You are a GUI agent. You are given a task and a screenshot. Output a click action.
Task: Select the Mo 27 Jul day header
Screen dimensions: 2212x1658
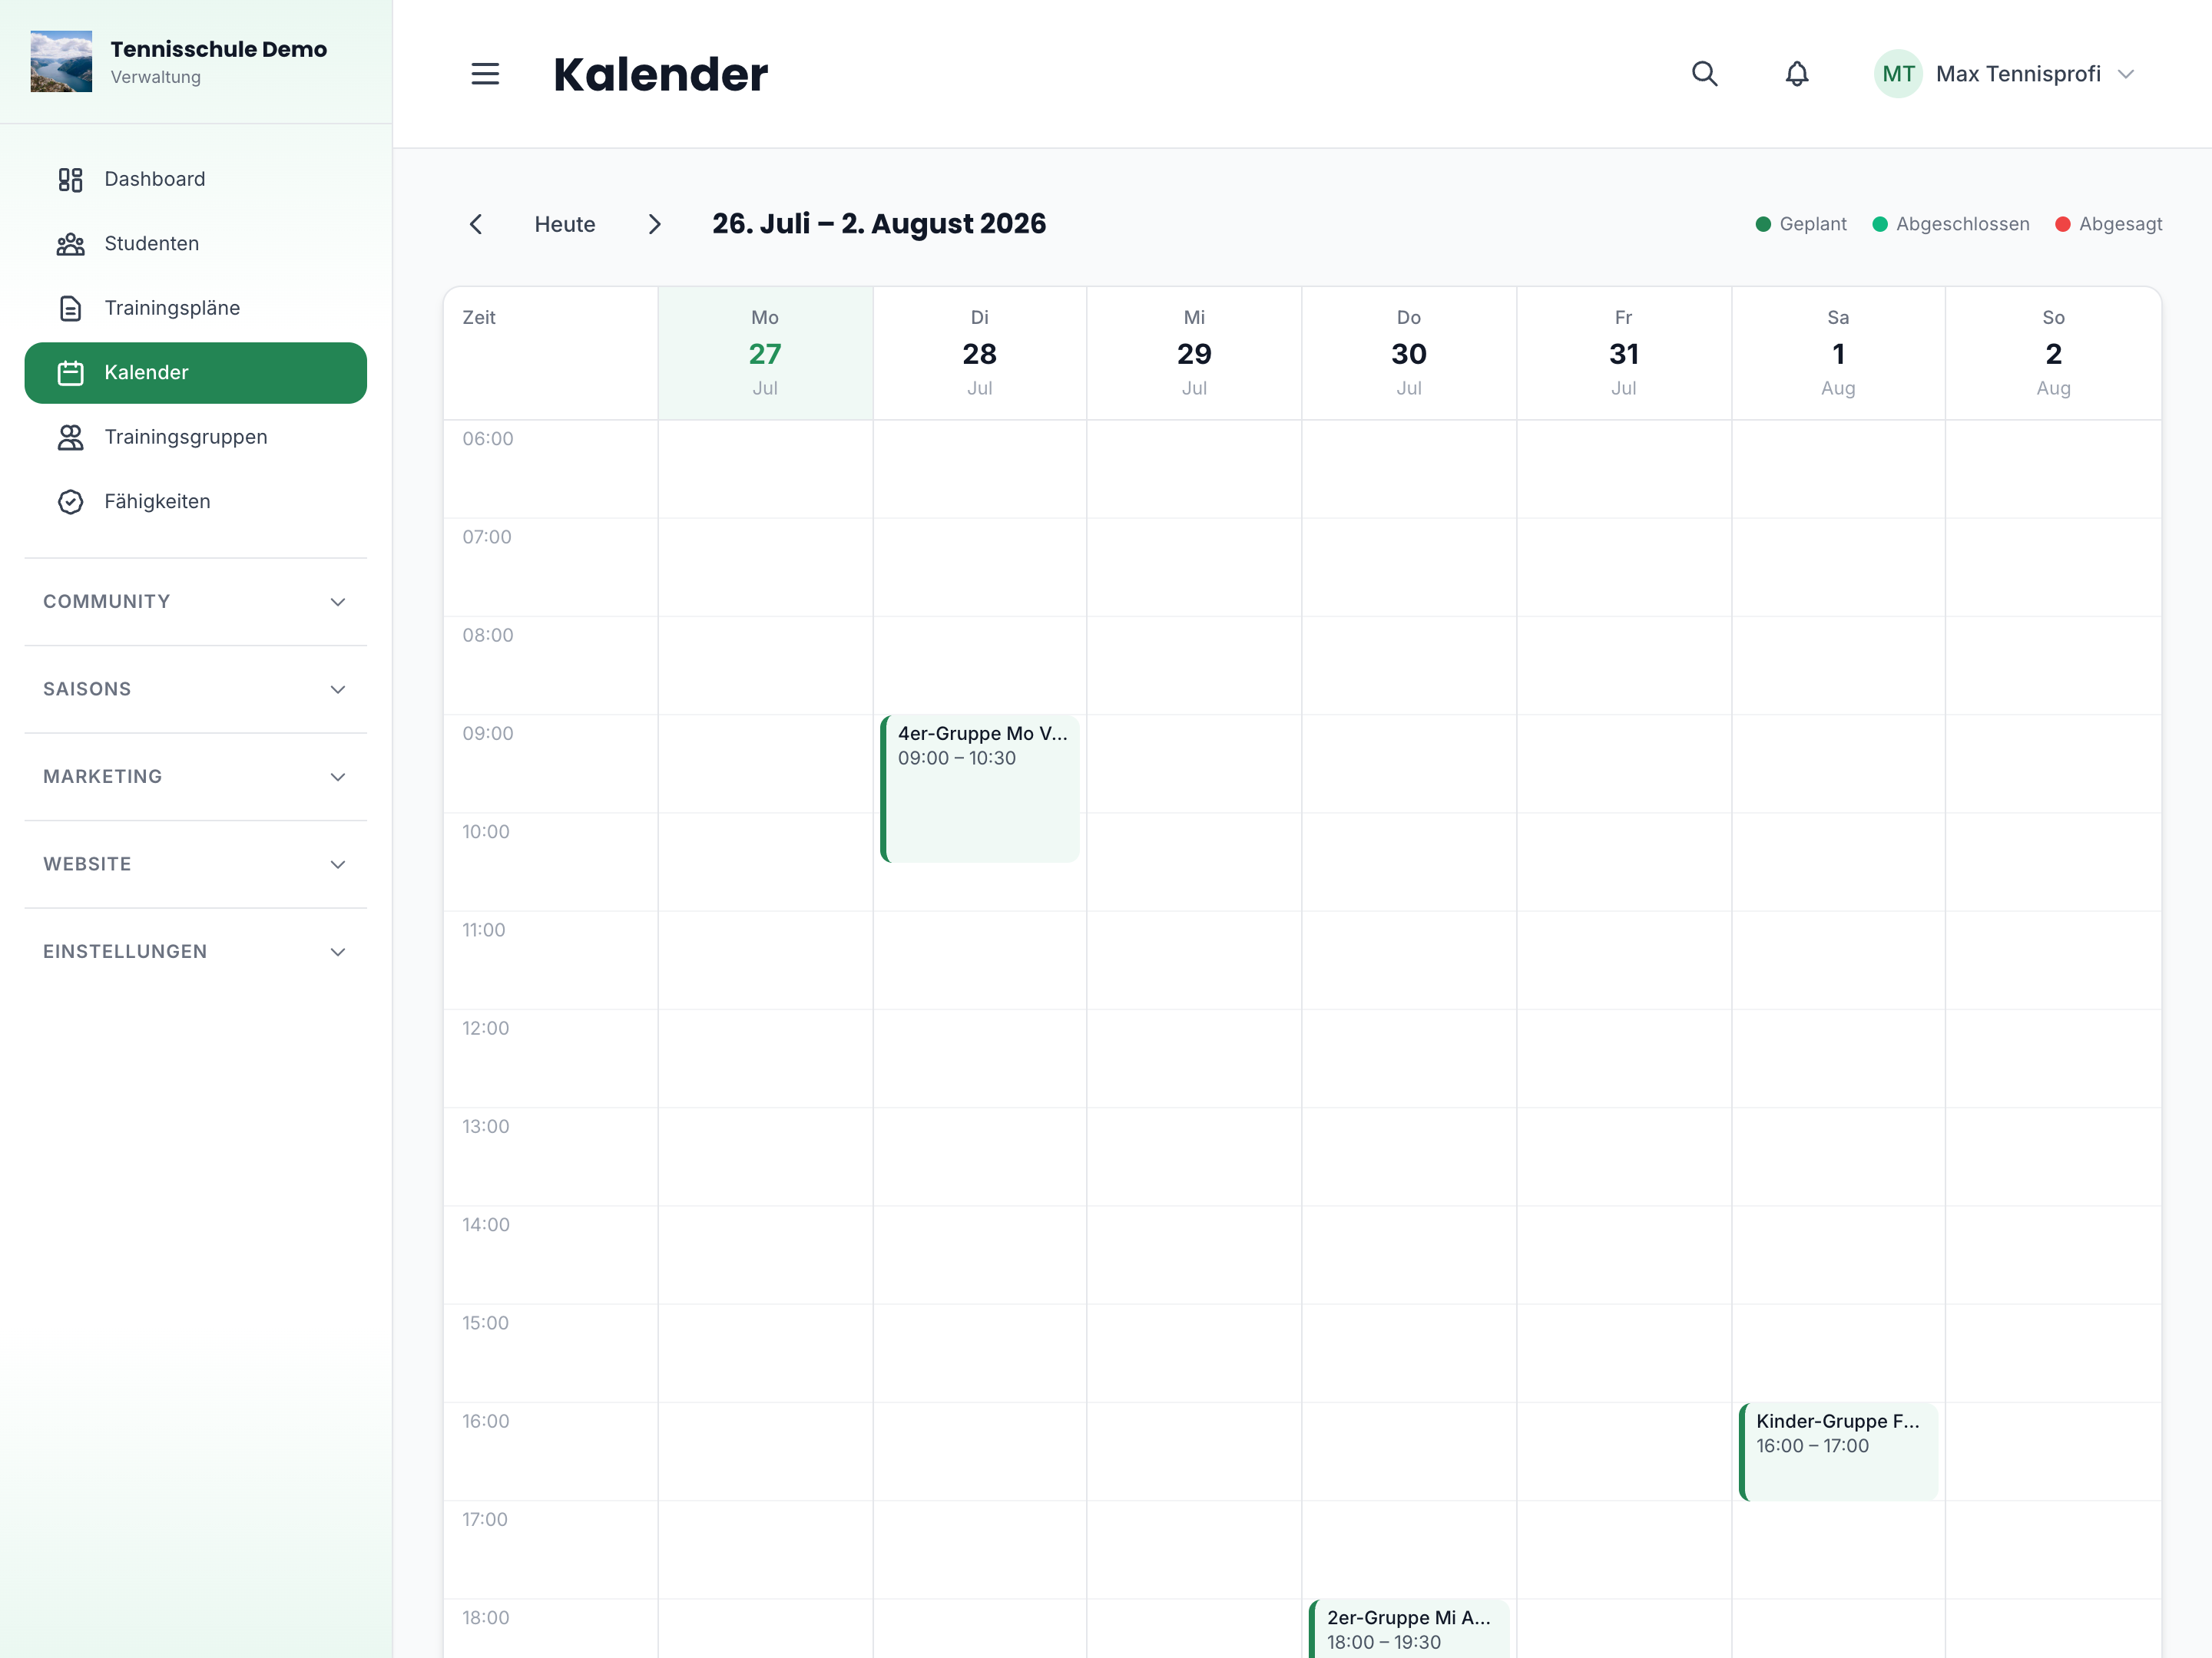tap(765, 353)
